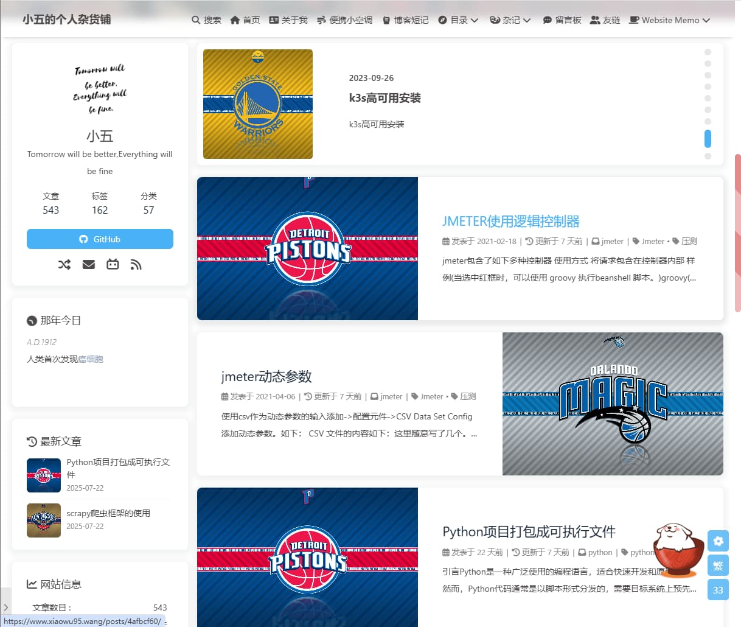This screenshot has width=741, height=627.
Task: Click the highlighted carousel indicator dot
Action: click(708, 139)
